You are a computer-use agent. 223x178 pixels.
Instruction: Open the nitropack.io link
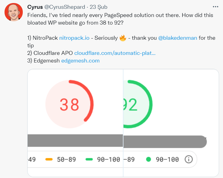coord(74,38)
